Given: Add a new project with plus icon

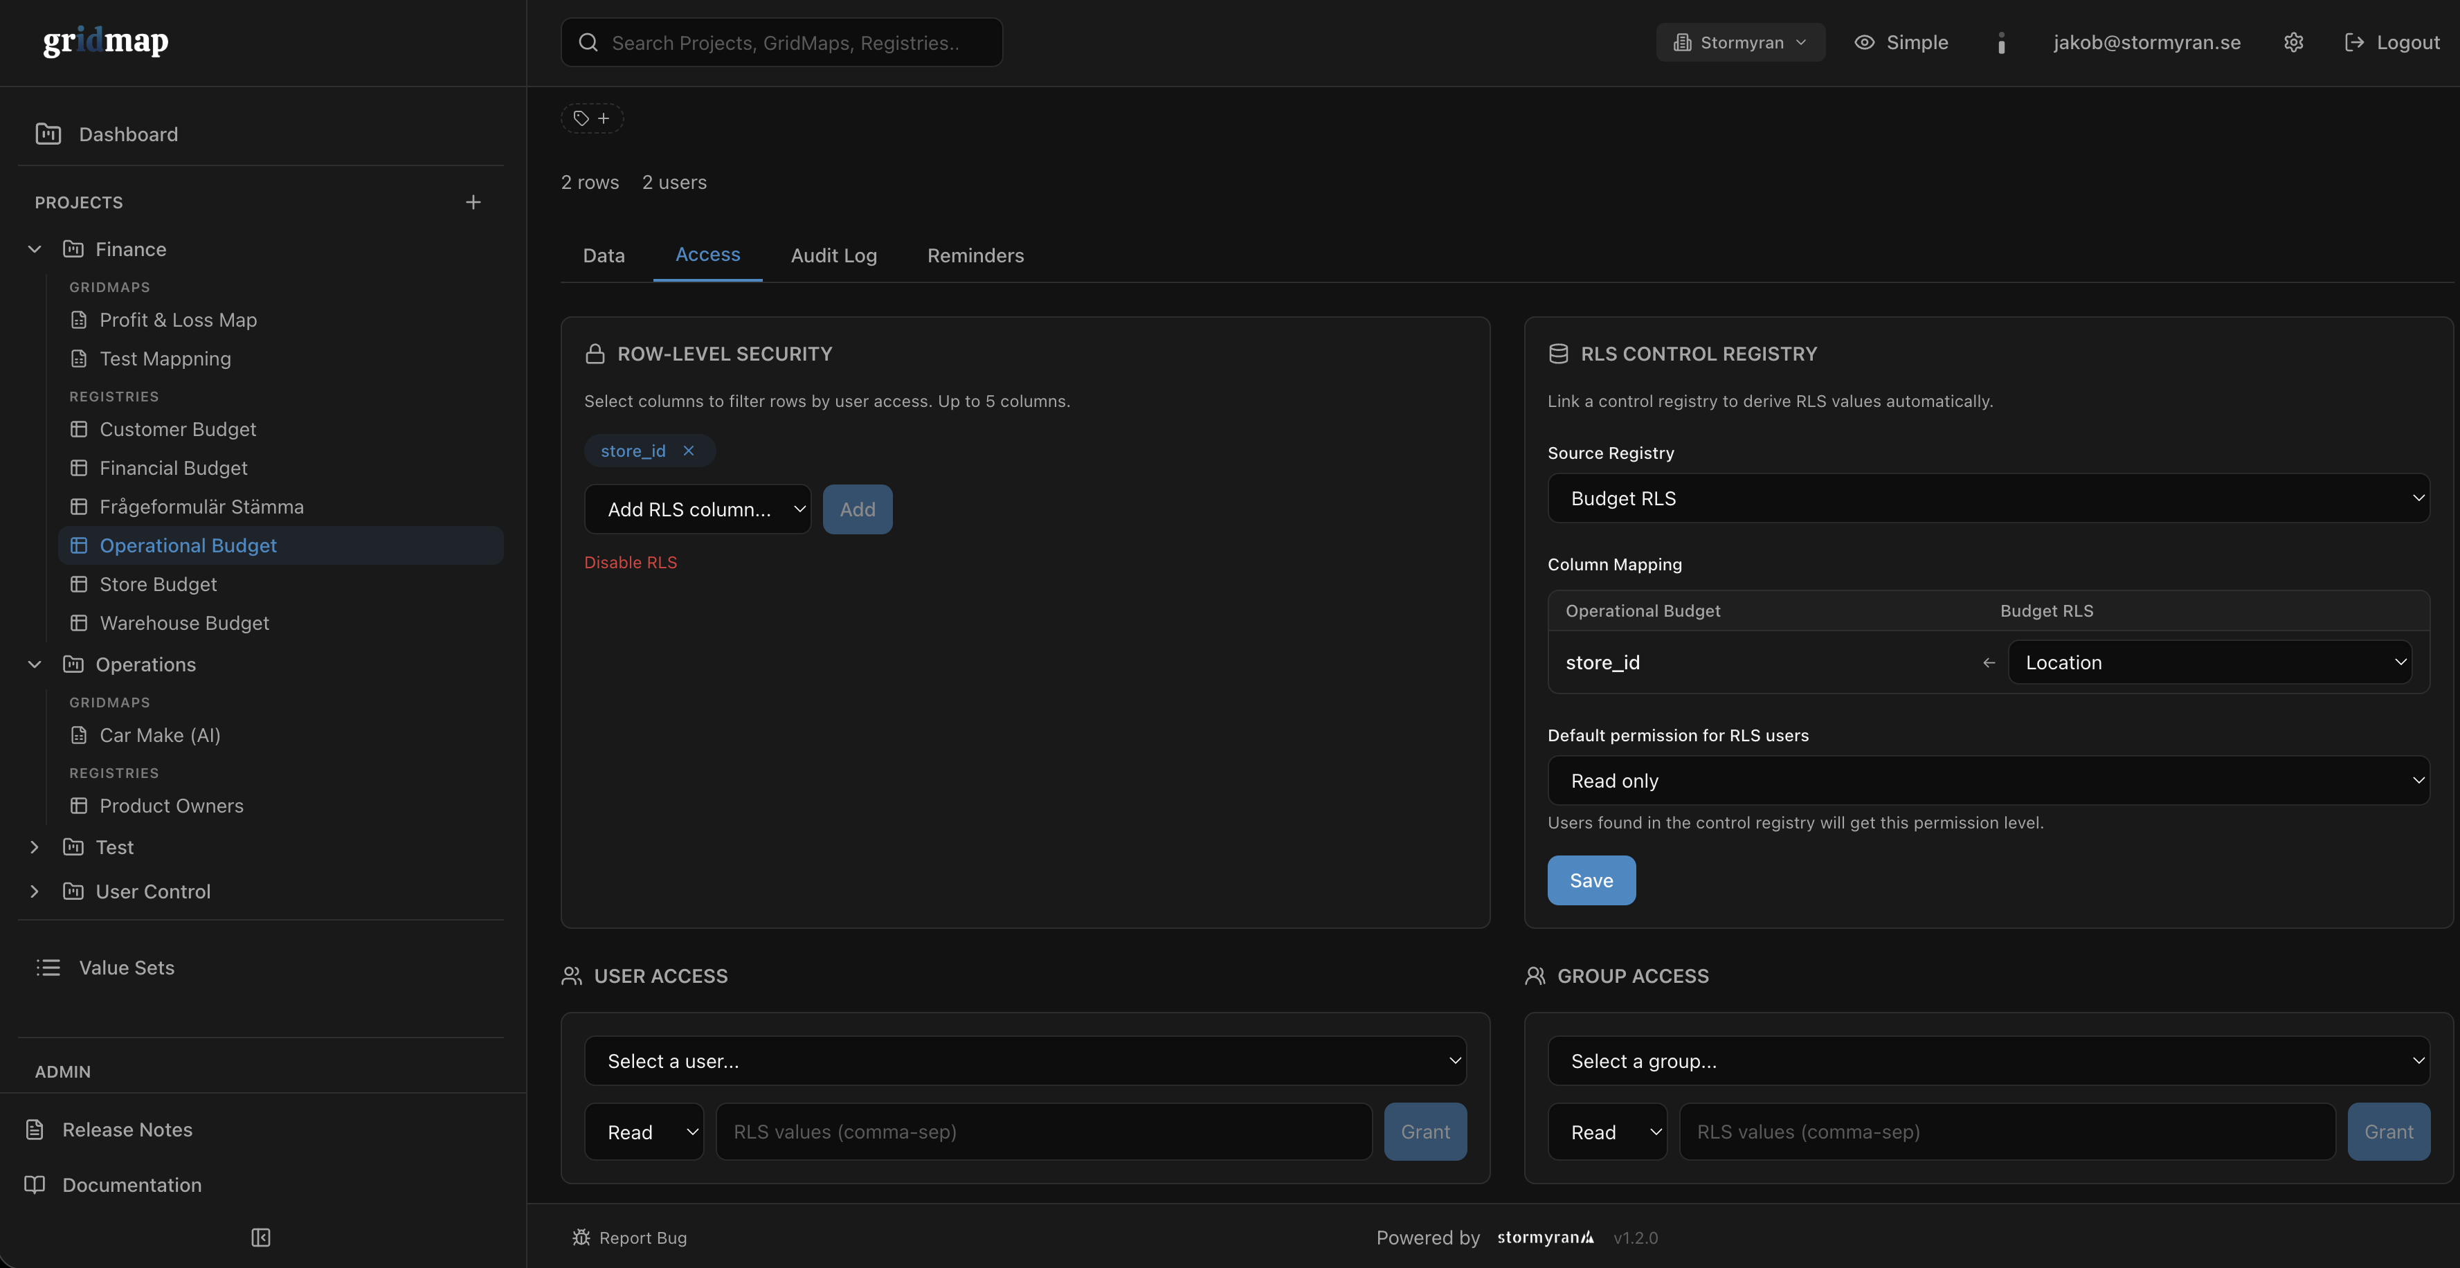Looking at the screenshot, I should (x=473, y=202).
